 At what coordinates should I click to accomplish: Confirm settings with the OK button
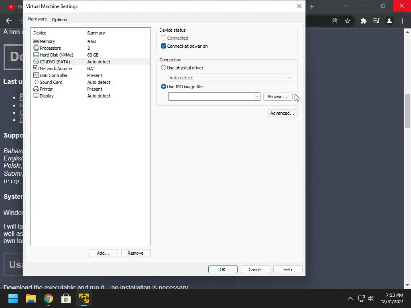(222, 269)
